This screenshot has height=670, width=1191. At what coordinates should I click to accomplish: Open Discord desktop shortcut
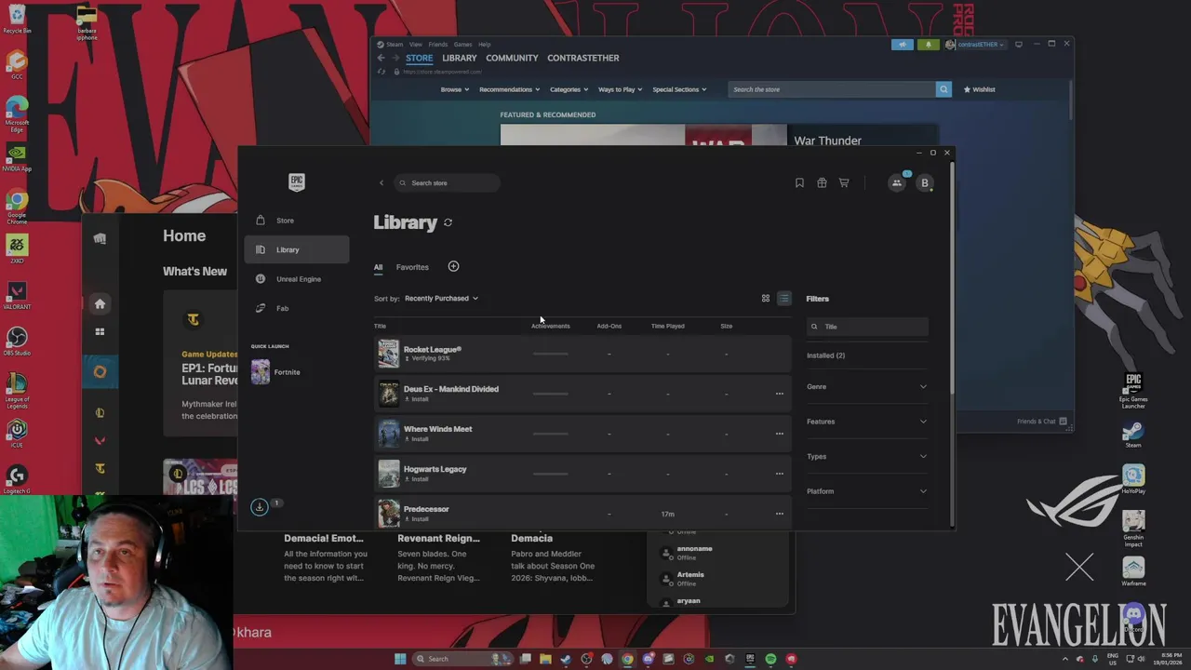1133,618
